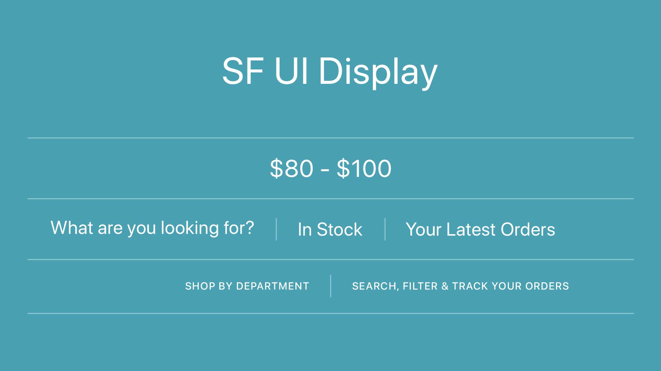Click the "What are you looking for?" prompt
The height and width of the screenshot is (371, 661).
pyautogui.click(x=152, y=228)
